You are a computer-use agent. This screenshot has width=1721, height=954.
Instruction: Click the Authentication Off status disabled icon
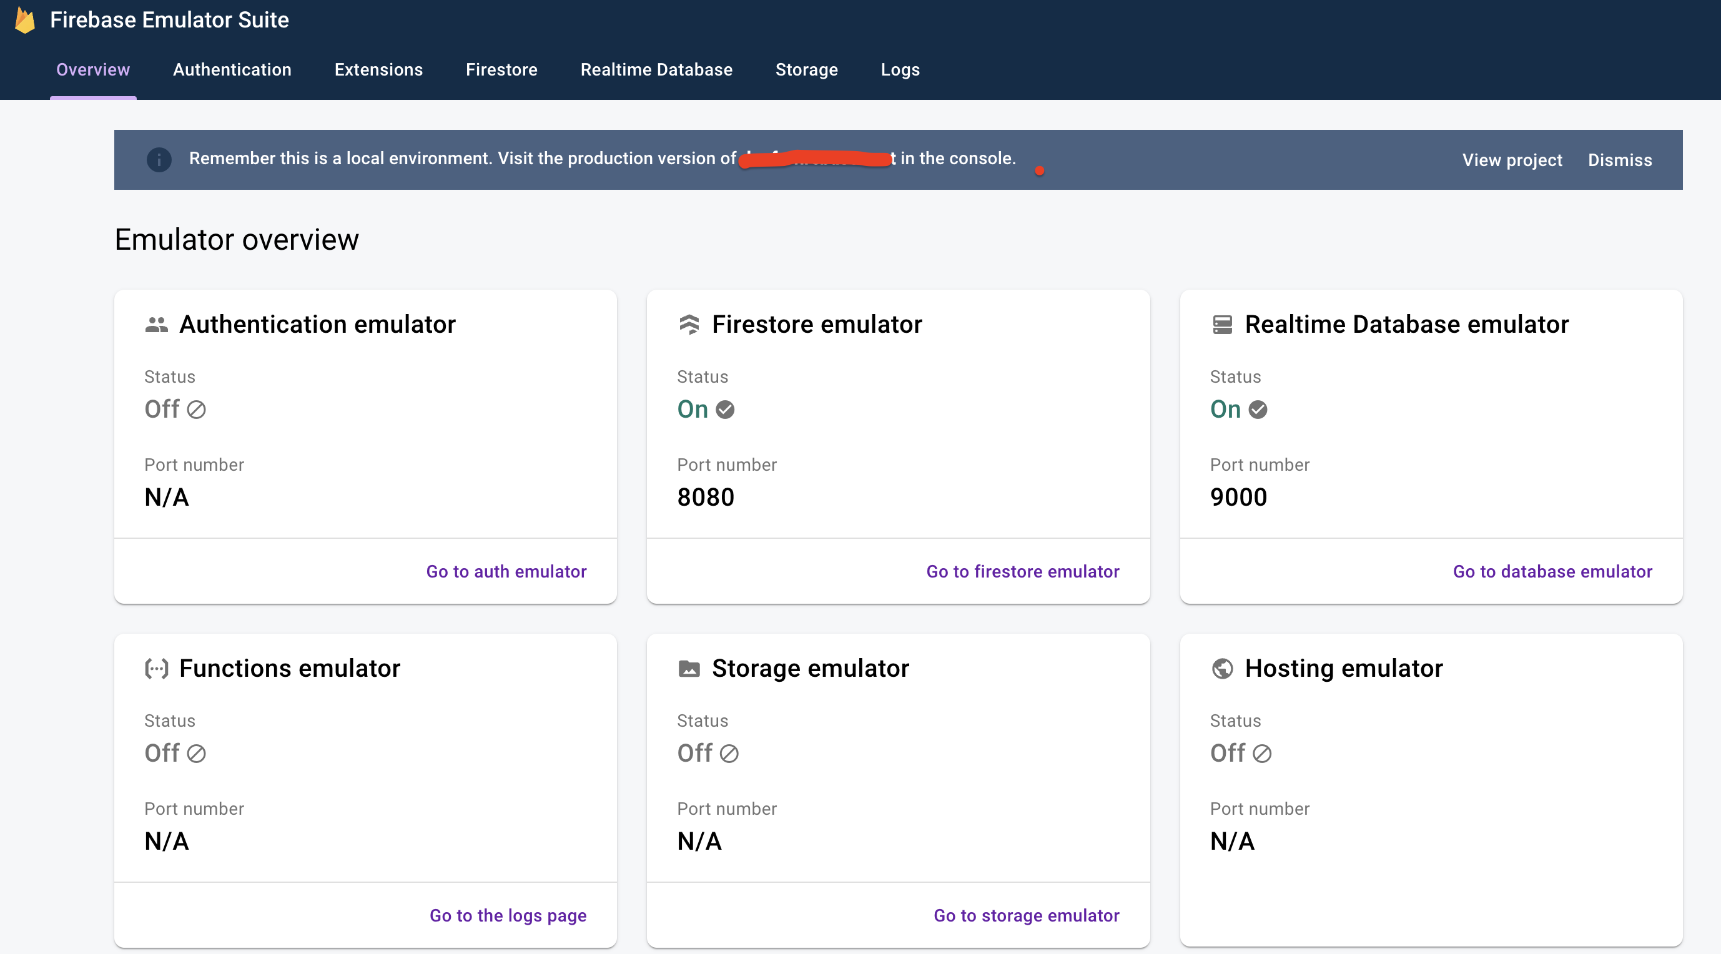(195, 410)
